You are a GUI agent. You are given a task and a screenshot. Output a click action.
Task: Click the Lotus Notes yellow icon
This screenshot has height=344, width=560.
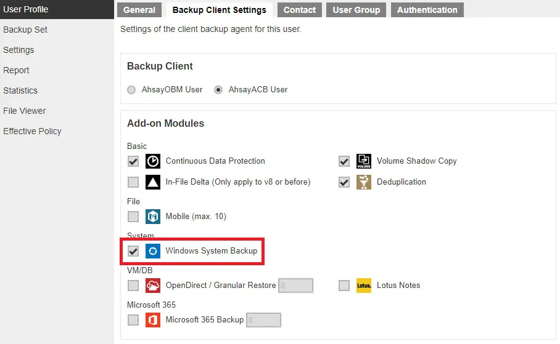pos(364,286)
